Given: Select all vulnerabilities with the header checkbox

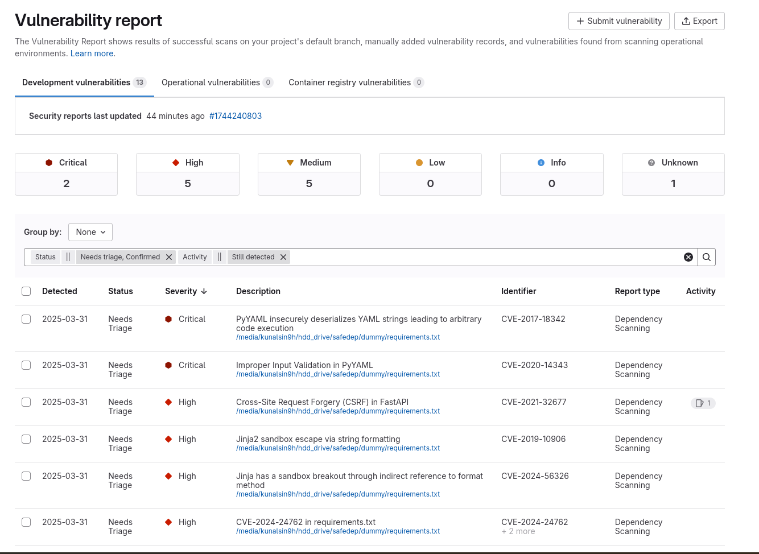Looking at the screenshot, I should click(x=26, y=291).
